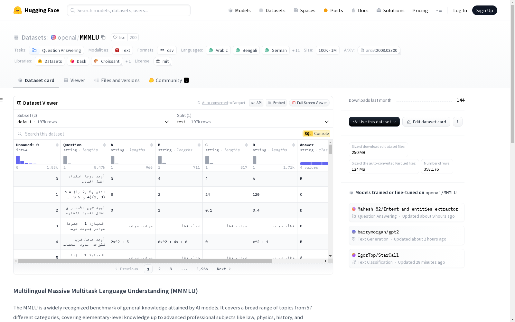The width and height of the screenshot is (515, 322).
Task: Open the arxiv:2009.03300 link
Action: click(x=379, y=50)
